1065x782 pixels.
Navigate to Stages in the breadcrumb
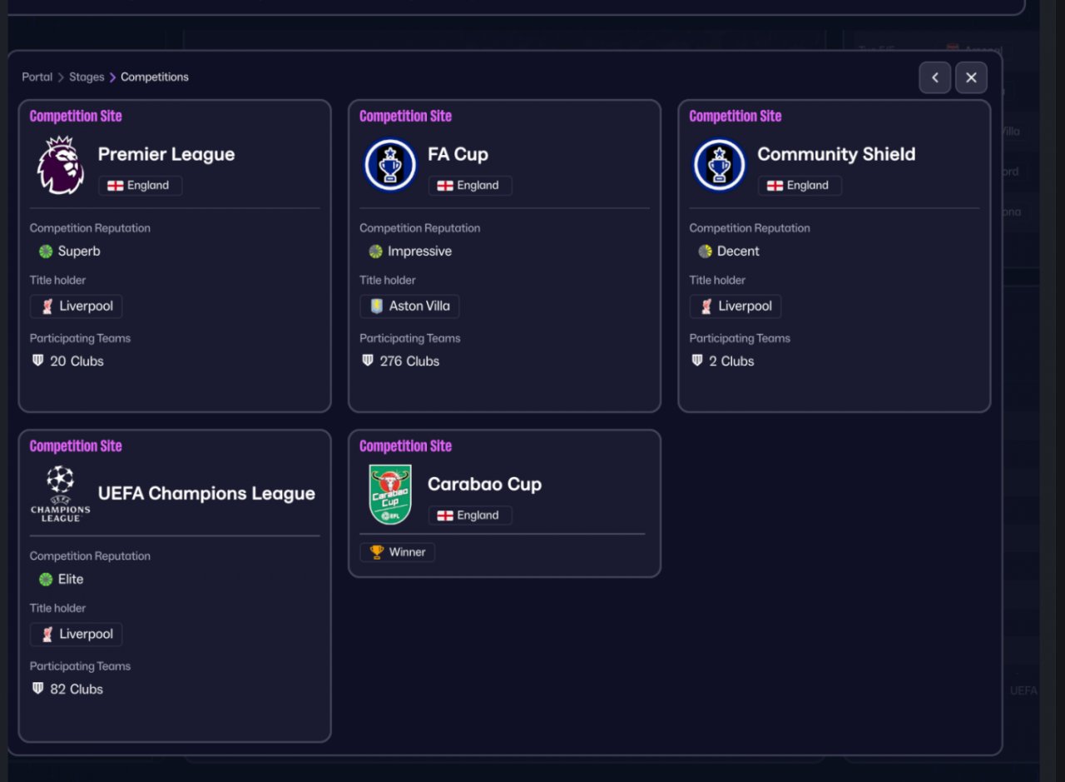[87, 77]
